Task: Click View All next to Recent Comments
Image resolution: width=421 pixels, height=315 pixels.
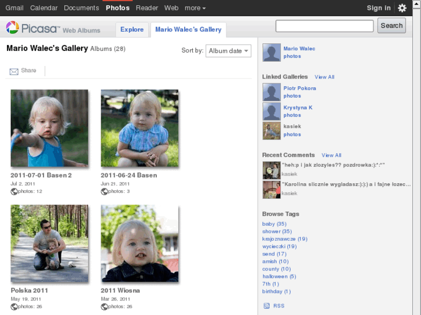Action: pyautogui.click(x=331, y=155)
